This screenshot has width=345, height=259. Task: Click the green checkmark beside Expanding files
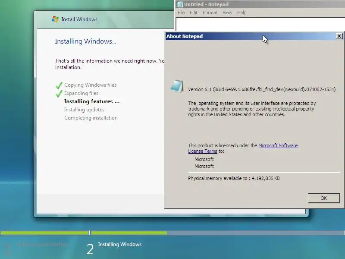coord(59,94)
